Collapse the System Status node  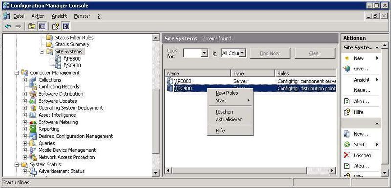point(17,165)
